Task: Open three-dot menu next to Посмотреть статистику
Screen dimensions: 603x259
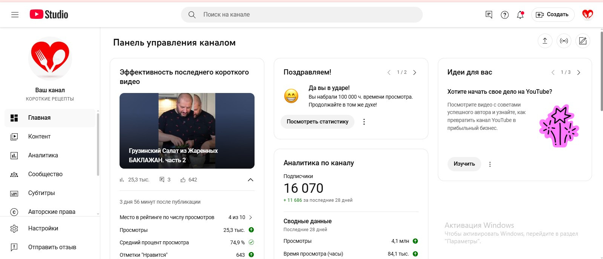Action: (x=364, y=122)
